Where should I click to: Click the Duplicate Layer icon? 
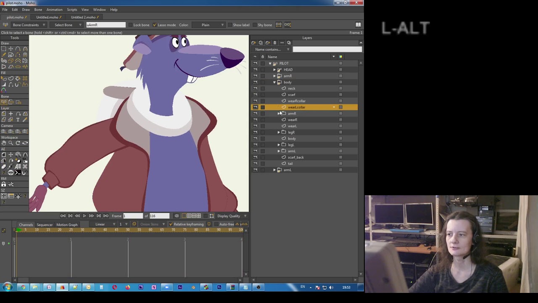261,43
